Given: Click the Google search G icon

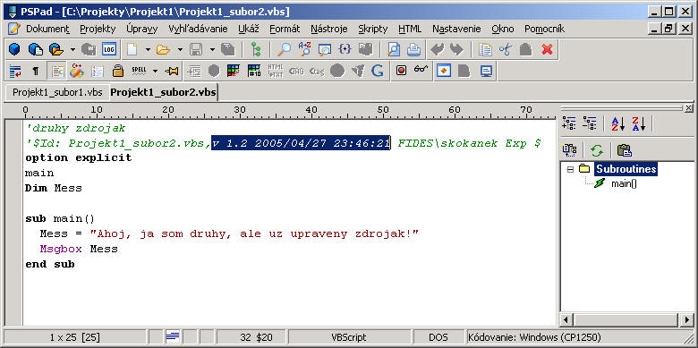Looking at the screenshot, I should pyautogui.click(x=378, y=71).
